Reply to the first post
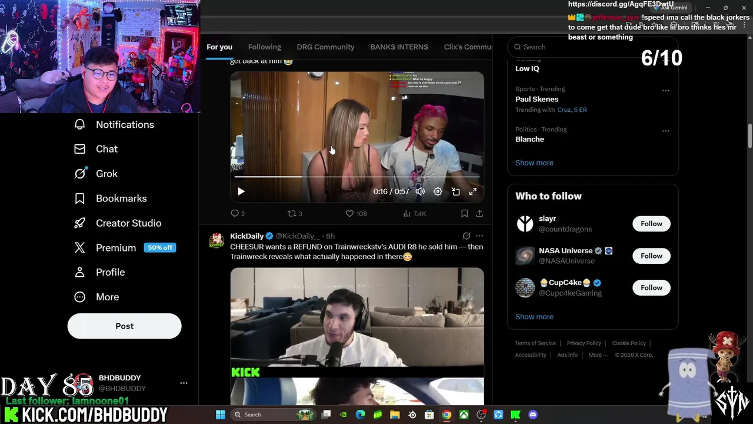Image resolution: width=753 pixels, height=424 pixels. [238, 213]
